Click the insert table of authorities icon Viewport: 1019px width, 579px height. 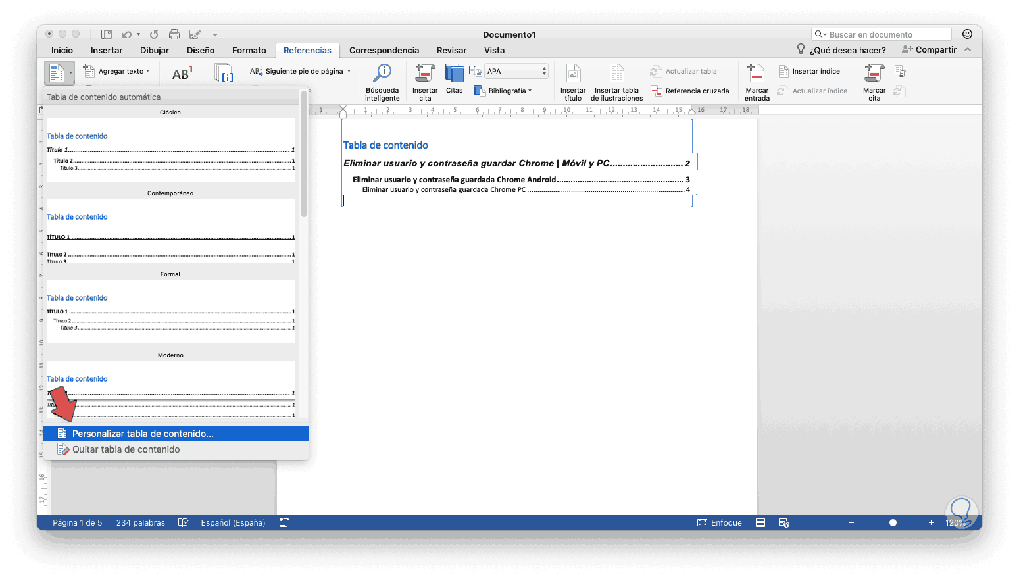900,71
